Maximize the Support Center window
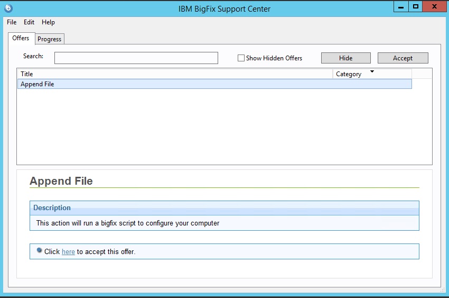This screenshot has height=298, width=449. [x=416, y=6]
